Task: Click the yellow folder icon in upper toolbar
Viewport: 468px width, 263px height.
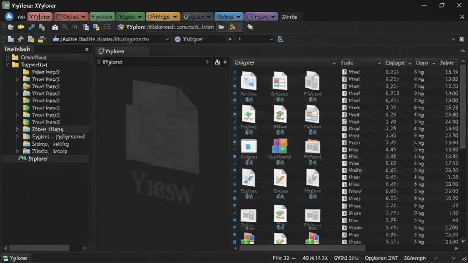Action: click(21, 27)
